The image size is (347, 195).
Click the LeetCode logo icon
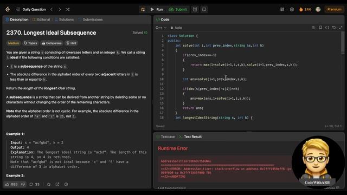(8, 9)
